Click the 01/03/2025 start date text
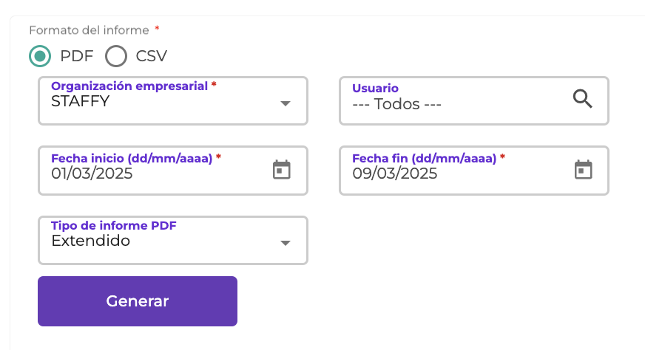The image size is (645, 350). pos(92,174)
